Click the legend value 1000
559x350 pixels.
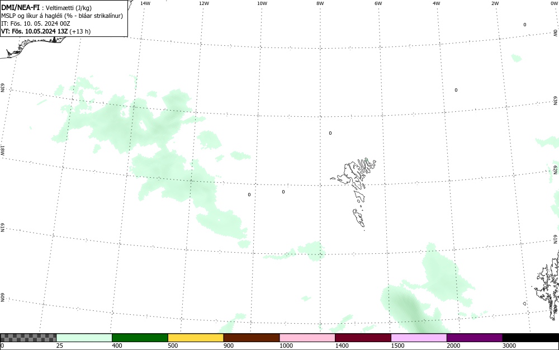[286, 346]
